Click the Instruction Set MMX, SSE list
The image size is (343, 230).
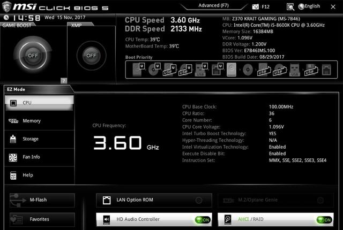[x=297, y=160]
